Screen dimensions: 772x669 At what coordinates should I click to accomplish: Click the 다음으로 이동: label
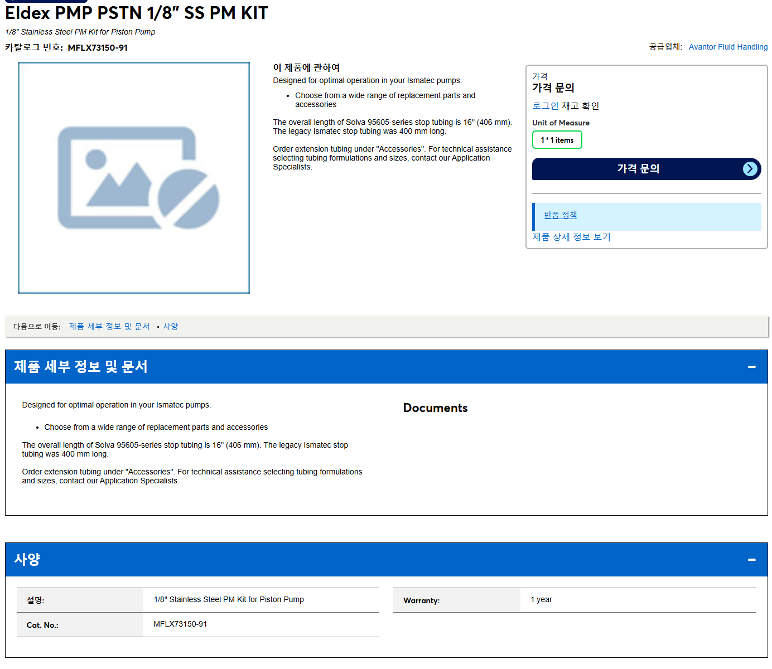click(x=37, y=327)
